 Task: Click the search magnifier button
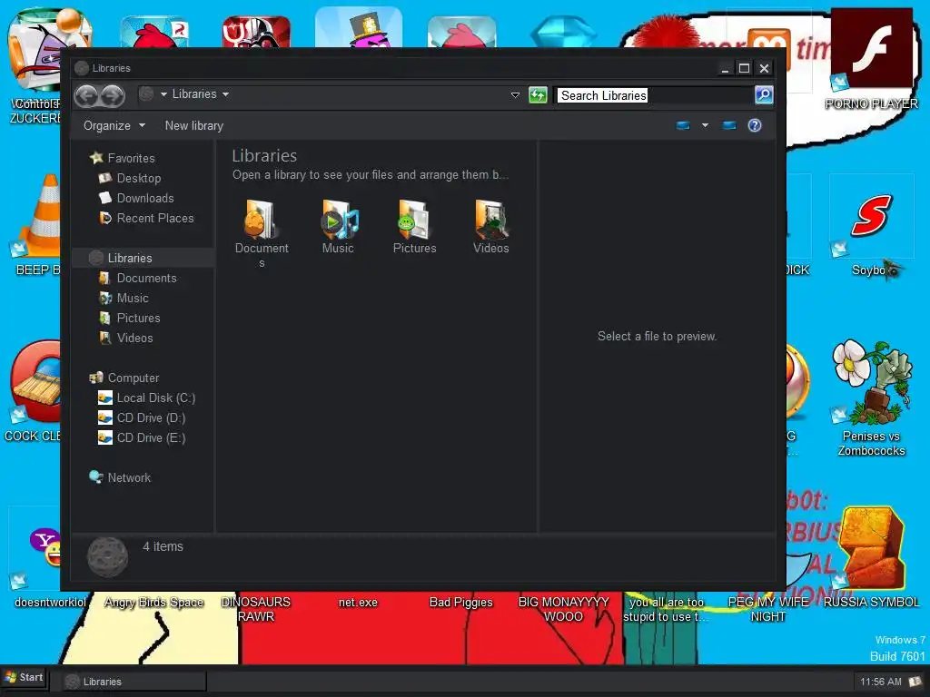[x=764, y=94]
